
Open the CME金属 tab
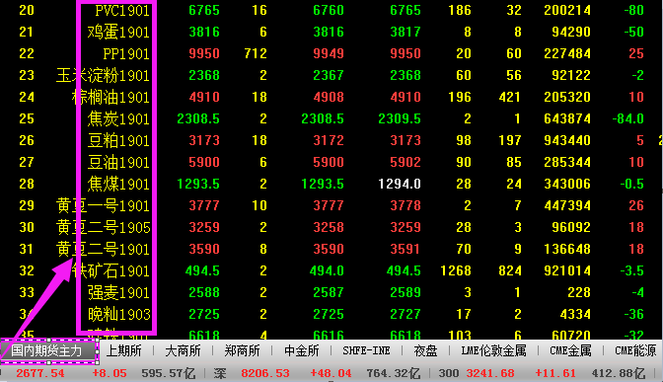(570, 350)
